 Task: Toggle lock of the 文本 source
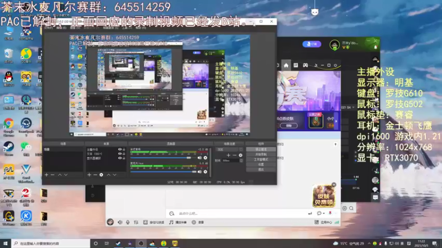[124, 154]
